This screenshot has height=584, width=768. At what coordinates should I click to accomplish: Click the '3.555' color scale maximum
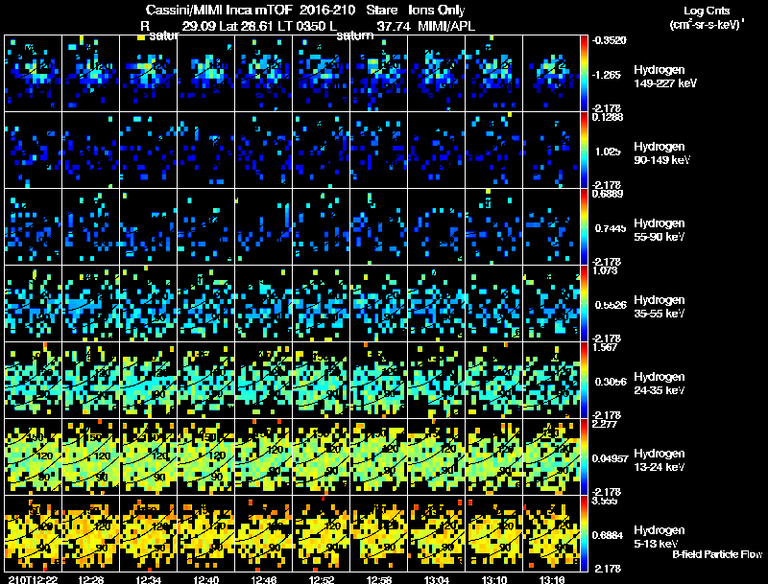(x=604, y=501)
